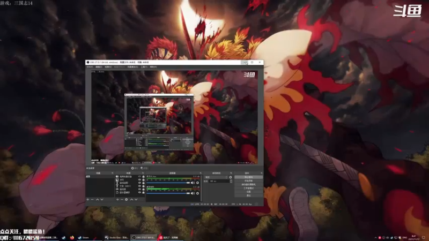Hide the 视频采集设备 source with its eye icon
Viewport: 429px width, 241px height.
(x=139, y=176)
